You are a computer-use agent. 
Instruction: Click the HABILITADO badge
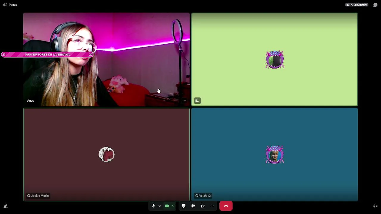pyautogui.click(x=357, y=5)
